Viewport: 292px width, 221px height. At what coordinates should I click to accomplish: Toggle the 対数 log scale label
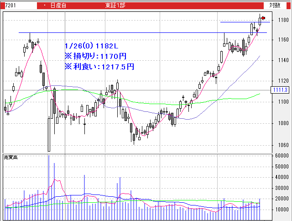[275, 5]
